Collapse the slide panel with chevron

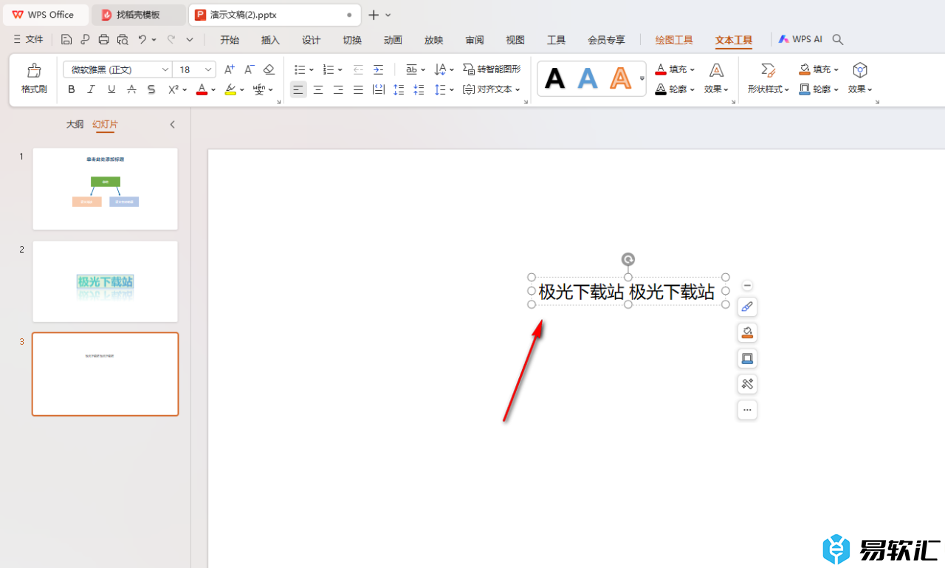tap(172, 125)
